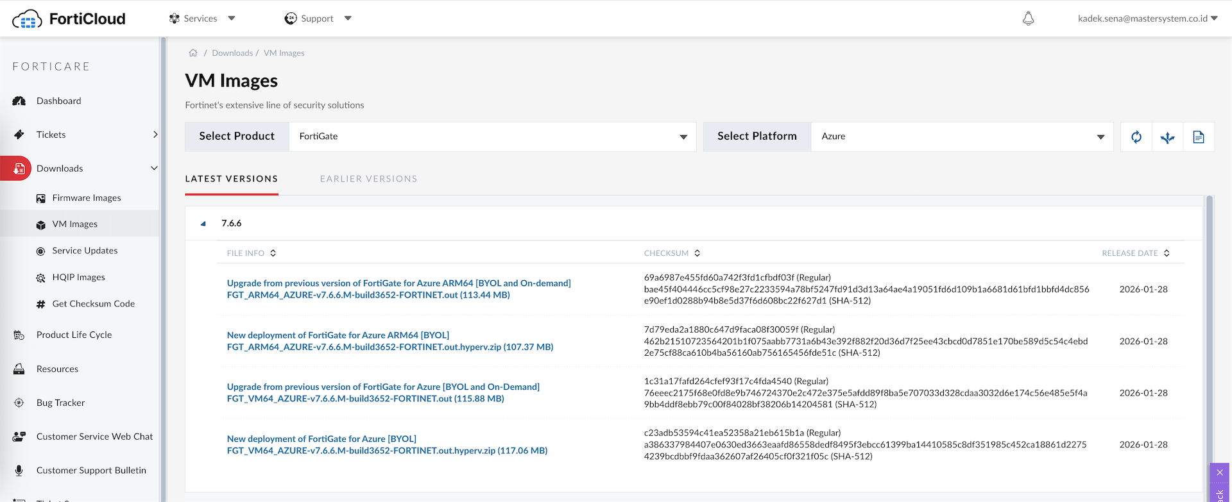Open Customer Service Web Chat
This screenshot has width=1232, height=502.
click(x=94, y=437)
